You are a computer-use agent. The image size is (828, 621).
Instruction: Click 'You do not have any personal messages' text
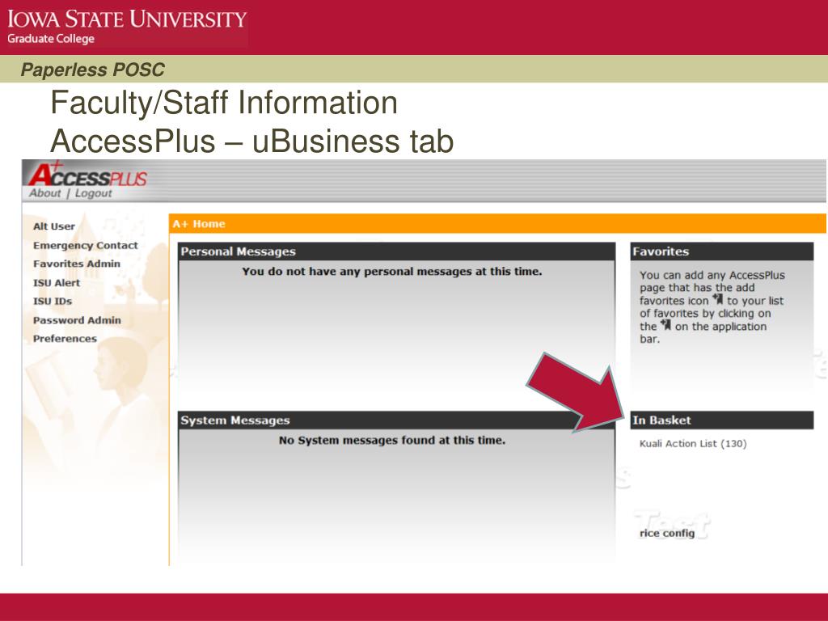[x=392, y=272]
